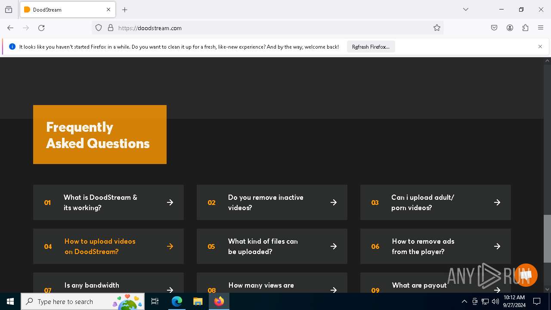Open the Pocket save icon
This screenshot has width=551, height=310.
tap(494, 28)
